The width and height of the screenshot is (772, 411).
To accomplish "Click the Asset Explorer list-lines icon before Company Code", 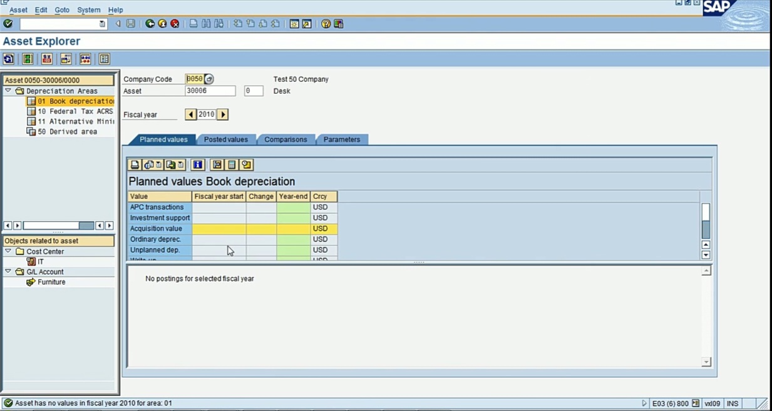I will (105, 59).
